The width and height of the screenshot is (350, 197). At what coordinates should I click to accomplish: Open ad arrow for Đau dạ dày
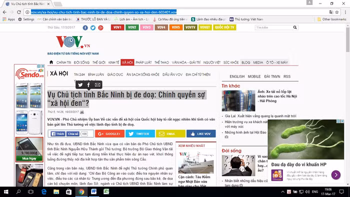(336, 174)
